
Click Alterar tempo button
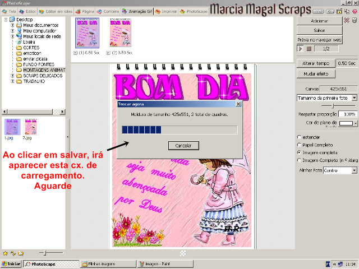[316, 63]
